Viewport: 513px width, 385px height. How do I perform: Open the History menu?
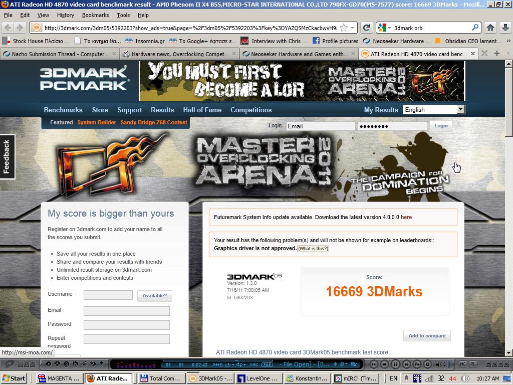pos(66,15)
